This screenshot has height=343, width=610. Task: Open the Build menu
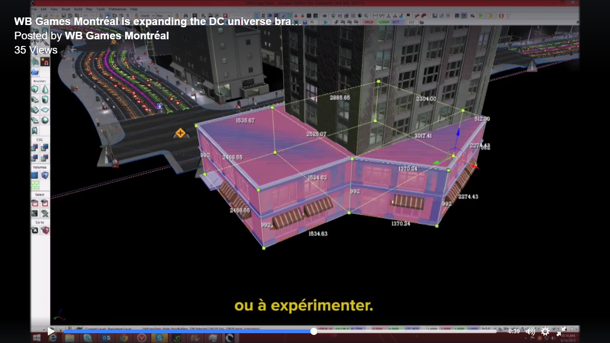pos(78,9)
